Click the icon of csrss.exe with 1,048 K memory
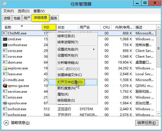The width and height of the screenshot is (162, 131). [x=5, y=56]
